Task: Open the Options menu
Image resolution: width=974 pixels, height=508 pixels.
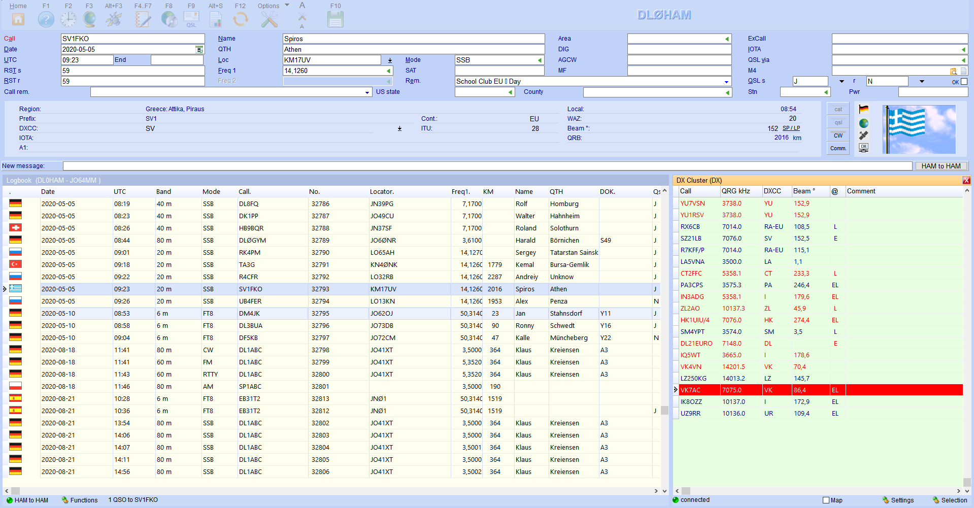Action: point(273,6)
